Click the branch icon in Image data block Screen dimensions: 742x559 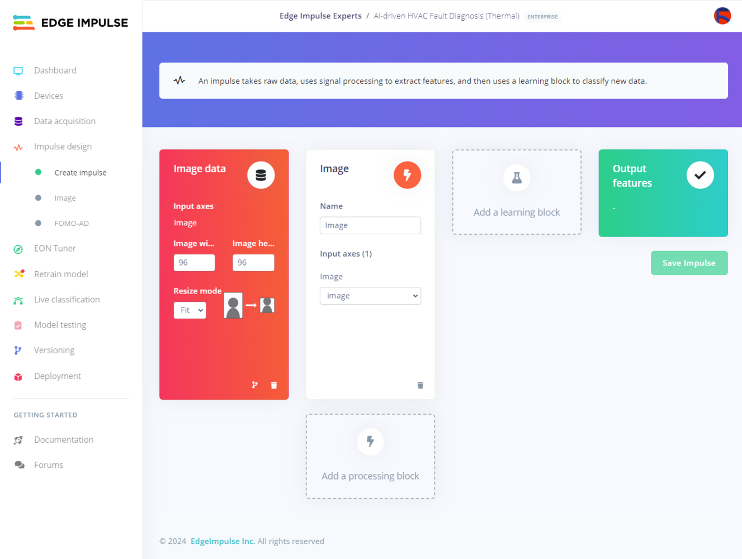[x=255, y=385]
